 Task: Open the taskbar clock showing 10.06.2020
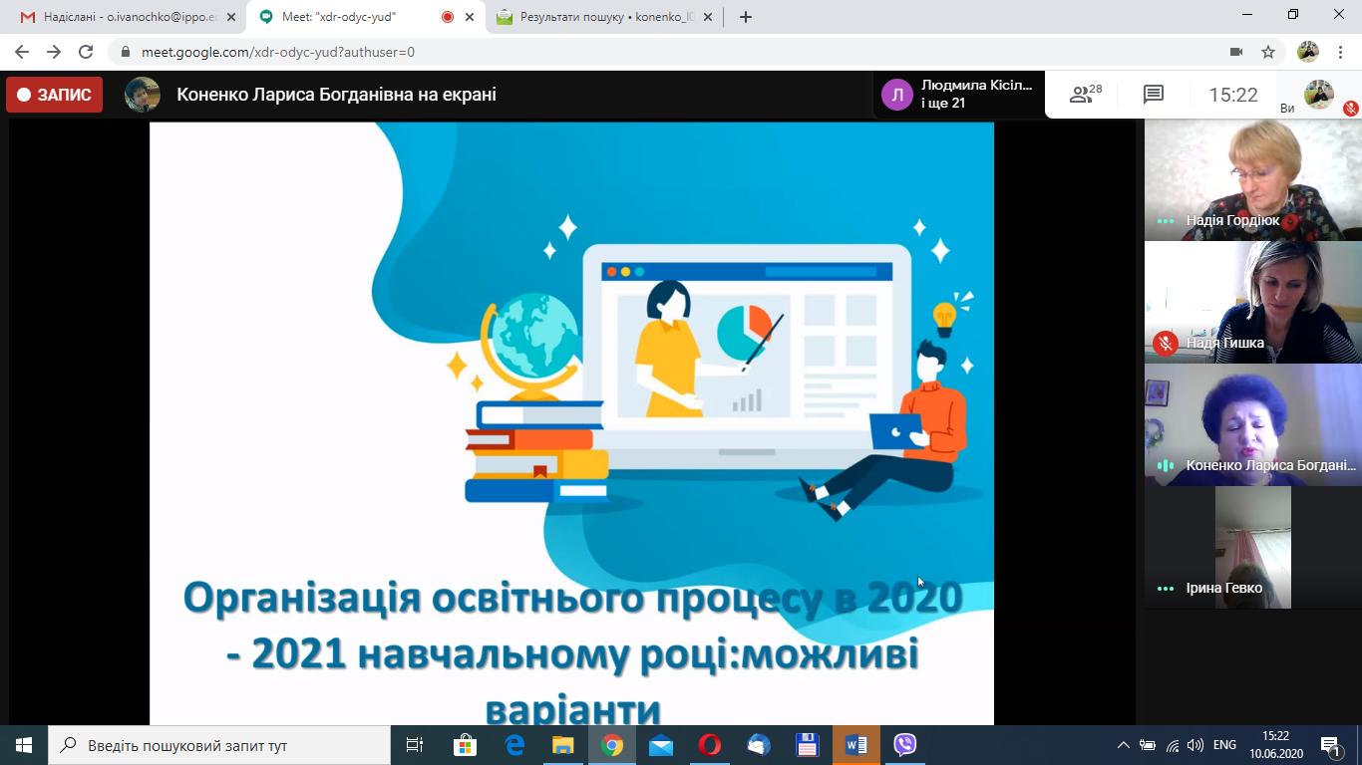coord(1275,745)
